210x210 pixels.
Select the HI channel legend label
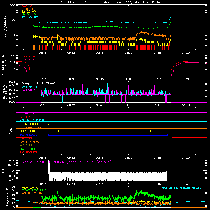point(29,59)
